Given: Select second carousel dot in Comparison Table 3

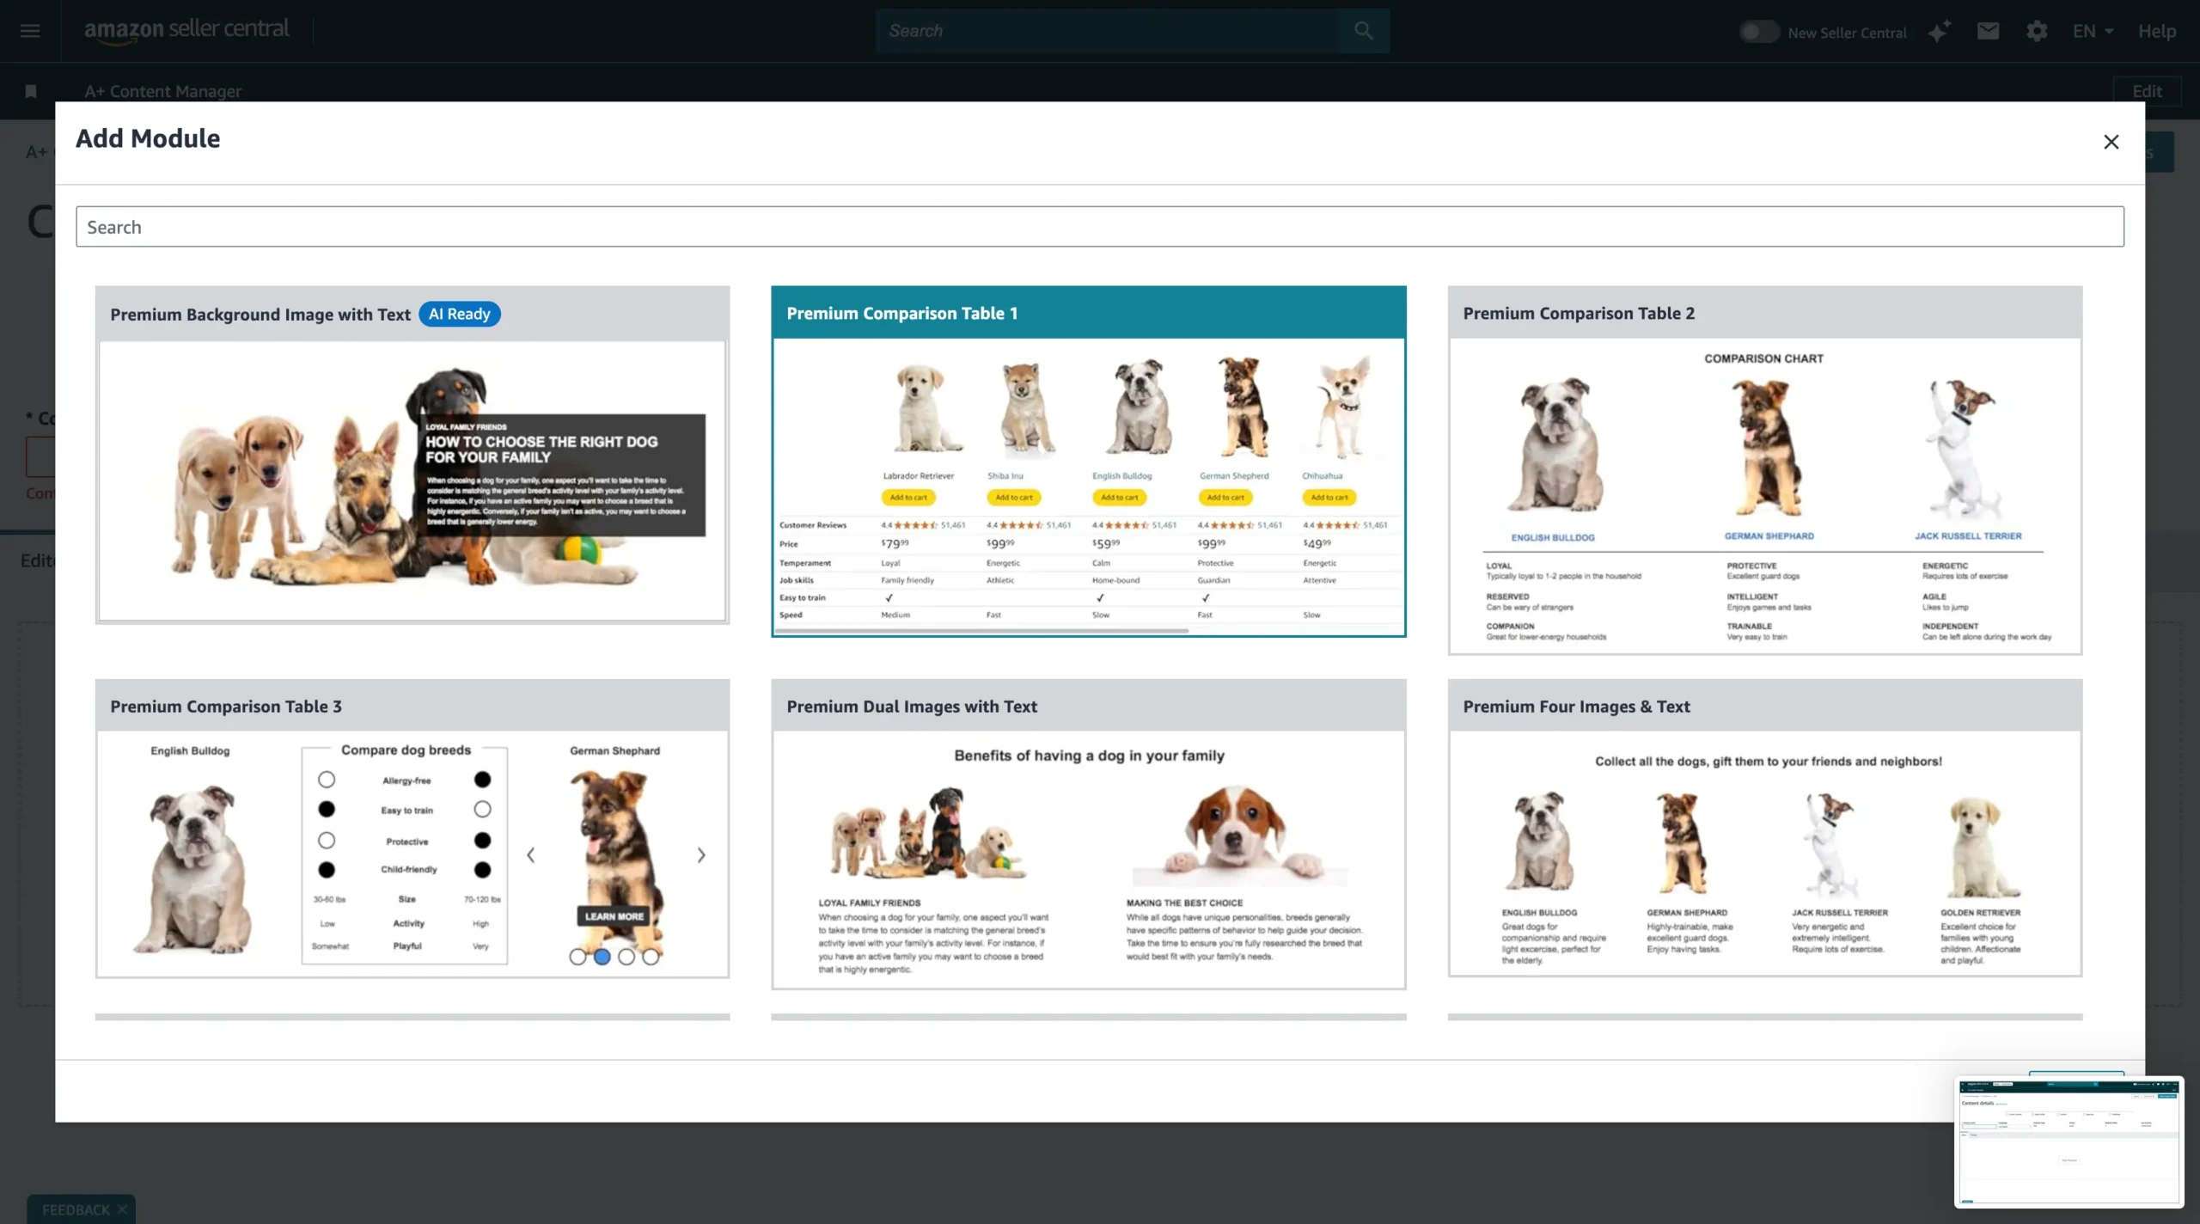Looking at the screenshot, I should coord(602,957).
